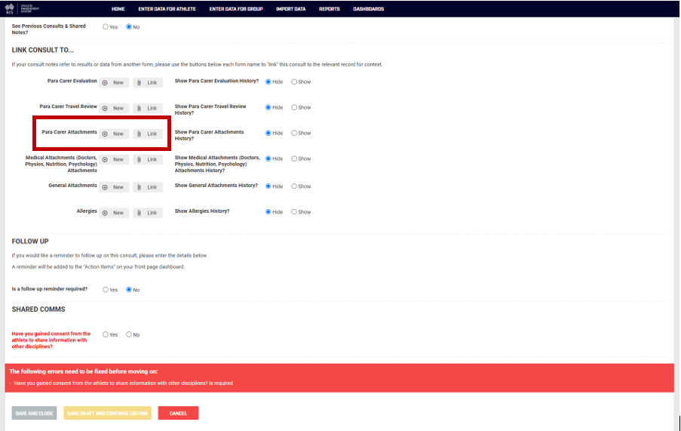
Task: Create New Para Carer Attachments record
Action: [x=114, y=134]
